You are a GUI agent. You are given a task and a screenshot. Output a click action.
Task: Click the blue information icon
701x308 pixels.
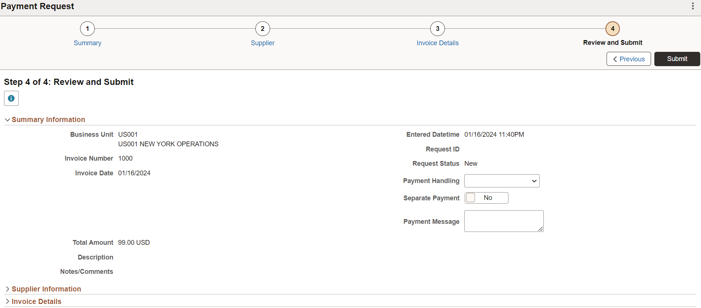click(x=11, y=99)
